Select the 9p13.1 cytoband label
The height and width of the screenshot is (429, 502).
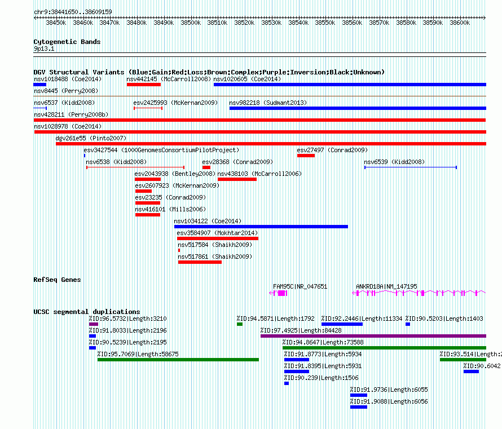point(44,48)
